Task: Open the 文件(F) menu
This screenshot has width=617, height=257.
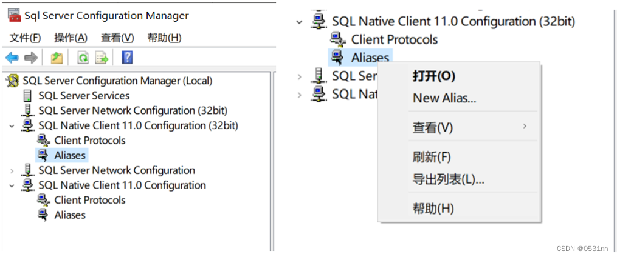Action: 25,38
